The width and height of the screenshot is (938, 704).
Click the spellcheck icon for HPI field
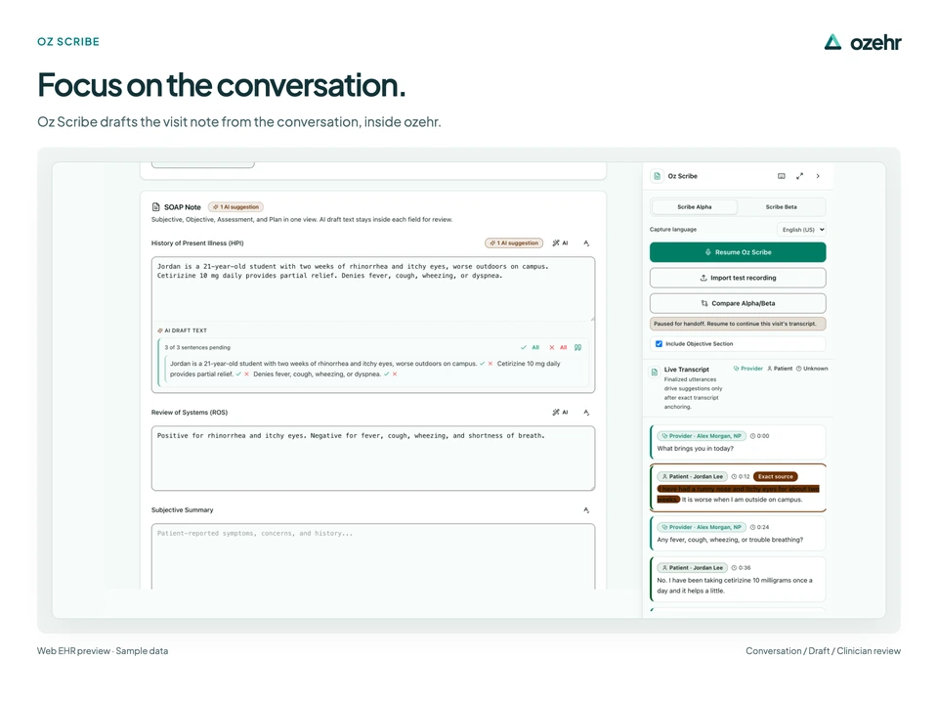click(586, 243)
